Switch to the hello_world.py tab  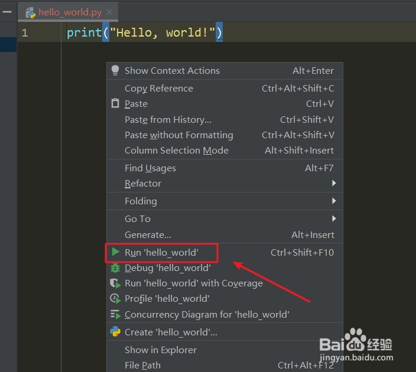tap(68, 12)
